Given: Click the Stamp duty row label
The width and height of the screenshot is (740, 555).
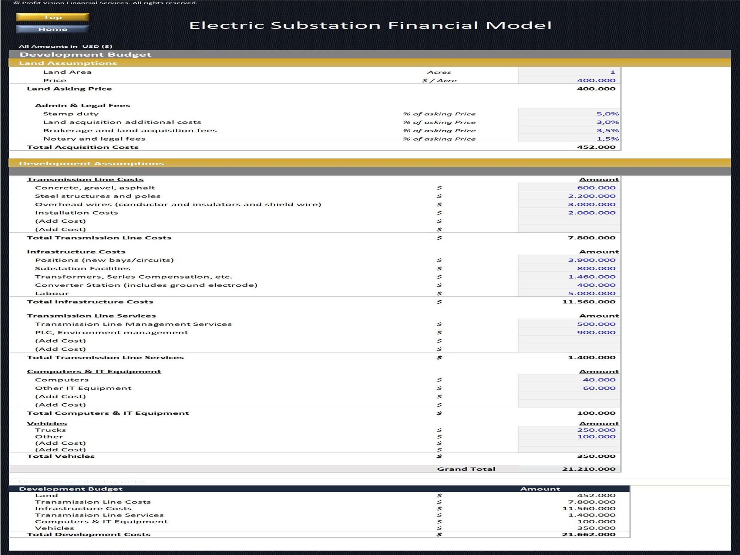Looking at the screenshot, I should [71, 114].
